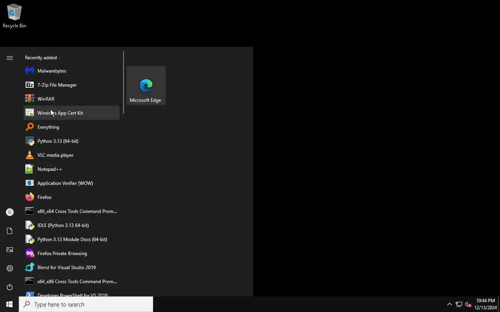Click the app list scrollbar

click(x=123, y=83)
